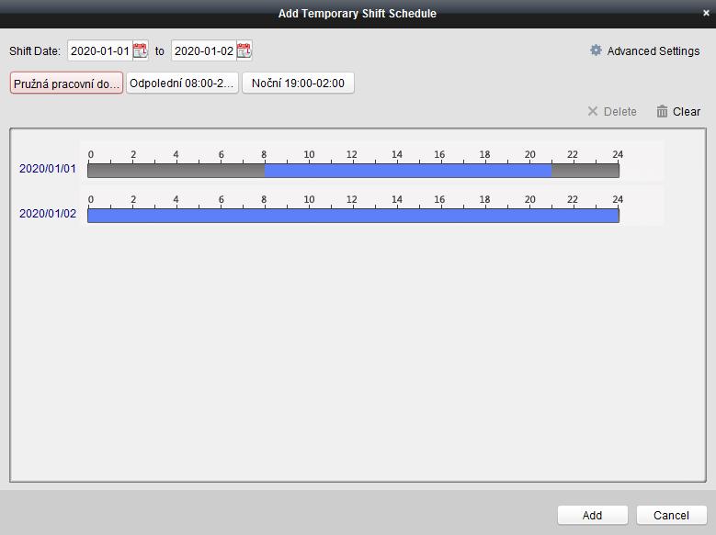Viewport: 716px width, 535px height.
Task: Click the Cancel button
Action: pyautogui.click(x=671, y=515)
